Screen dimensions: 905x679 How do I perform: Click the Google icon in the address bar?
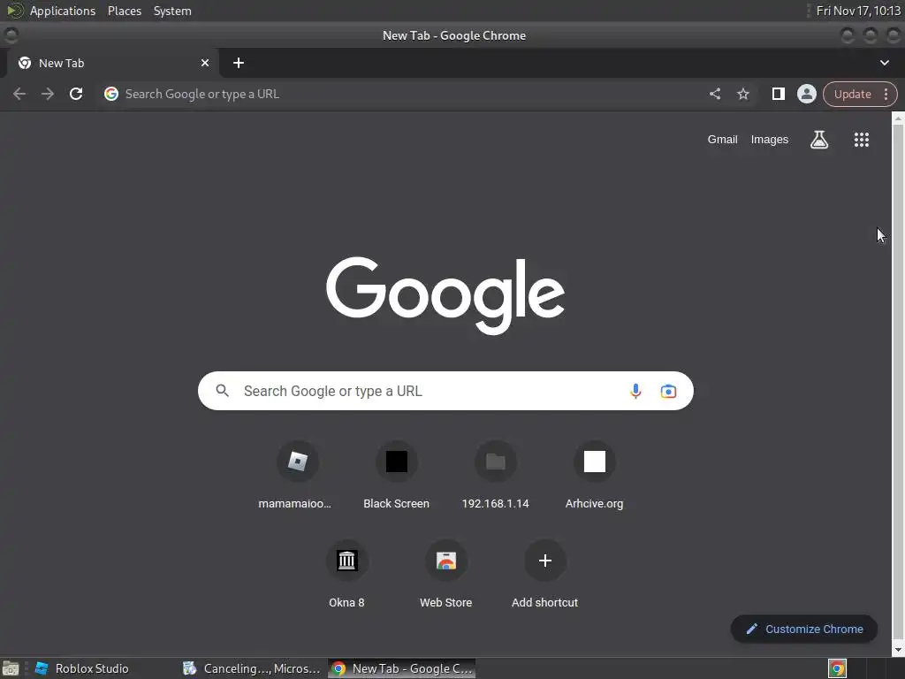point(111,94)
